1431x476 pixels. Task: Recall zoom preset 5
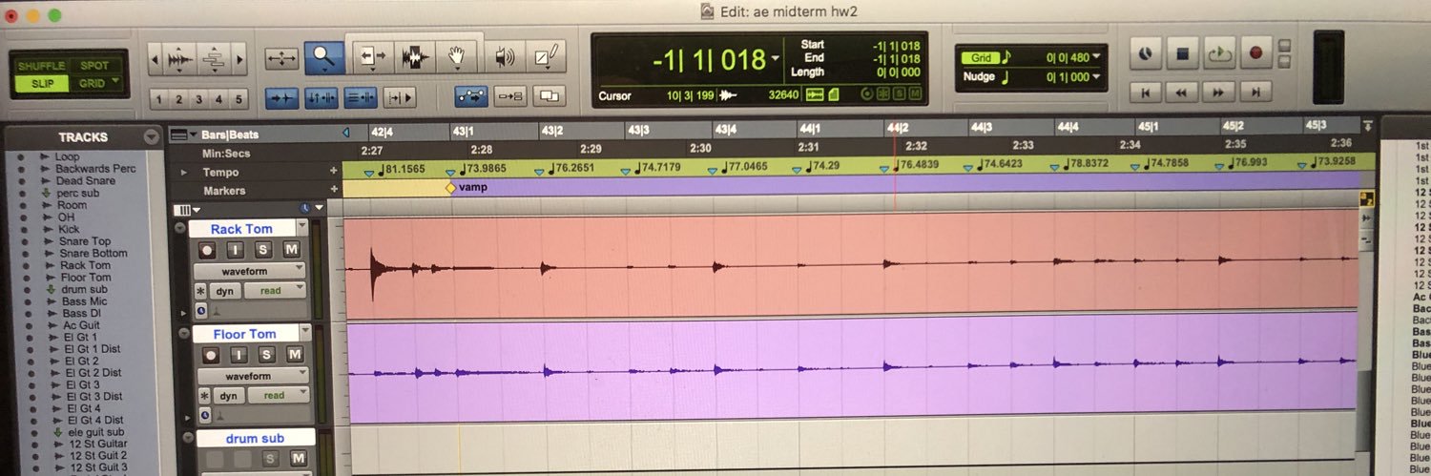[238, 99]
